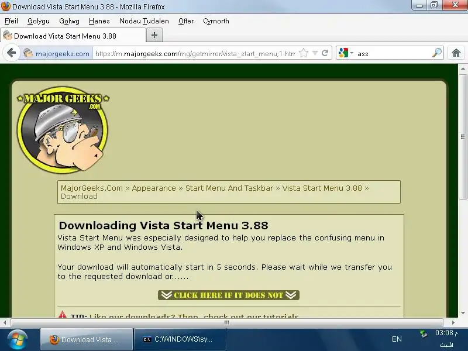Open the Offer menu
This screenshot has height=351, width=468.
tap(186, 21)
